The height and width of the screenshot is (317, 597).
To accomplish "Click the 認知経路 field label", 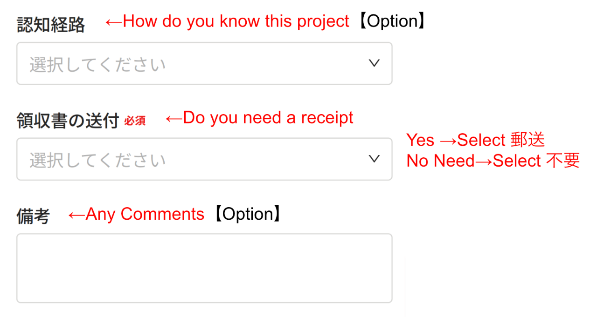I will [x=51, y=25].
